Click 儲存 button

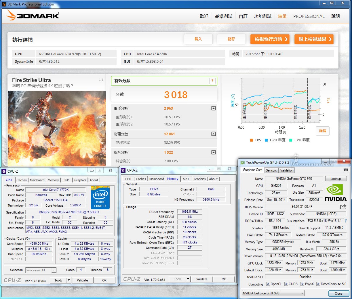pyautogui.click(x=231, y=39)
